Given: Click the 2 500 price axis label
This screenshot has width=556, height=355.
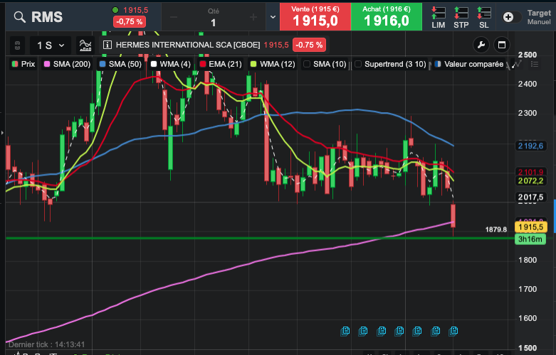Looking at the screenshot, I should [528, 55].
